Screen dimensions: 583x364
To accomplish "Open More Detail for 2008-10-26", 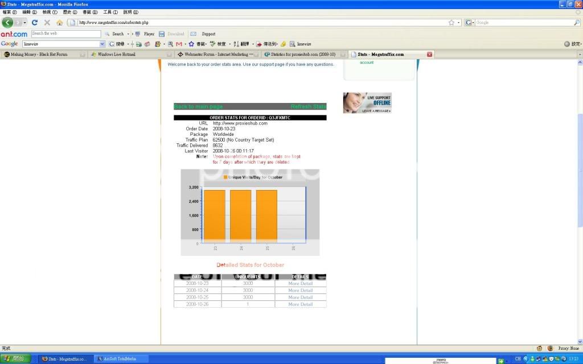I will click(301, 304).
